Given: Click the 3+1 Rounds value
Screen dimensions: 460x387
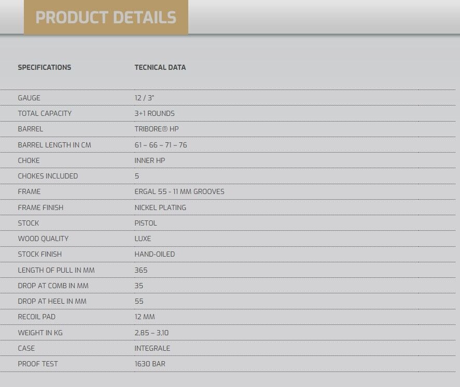Looking at the screenshot, I should pyautogui.click(x=155, y=113).
